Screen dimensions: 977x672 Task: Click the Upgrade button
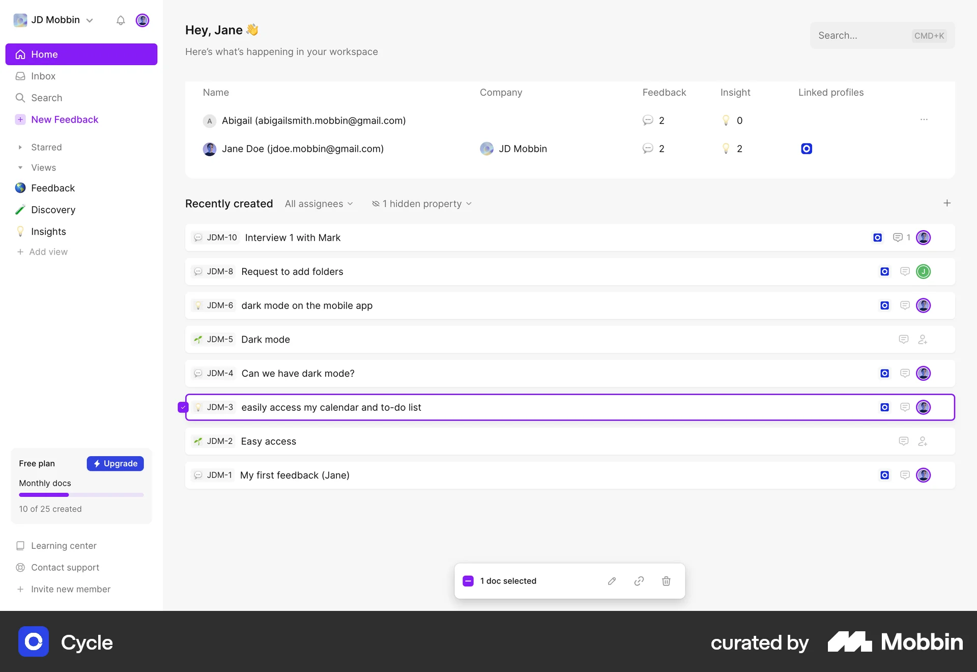tap(115, 463)
